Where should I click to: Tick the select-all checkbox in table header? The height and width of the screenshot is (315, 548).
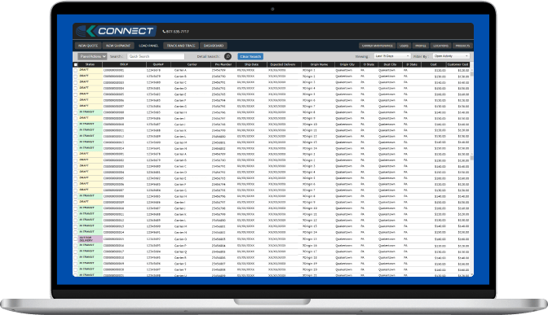(x=76, y=64)
